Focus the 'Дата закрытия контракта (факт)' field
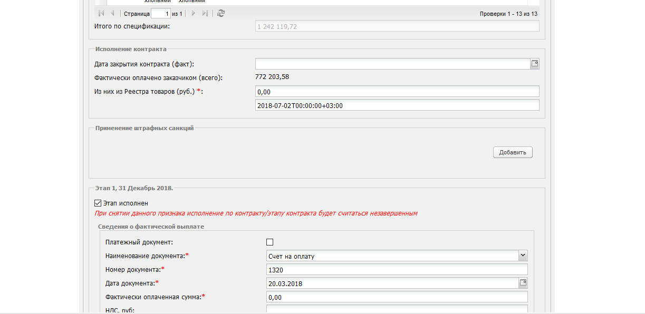The width and height of the screenshot is (645, 314). tap(393, 64)
